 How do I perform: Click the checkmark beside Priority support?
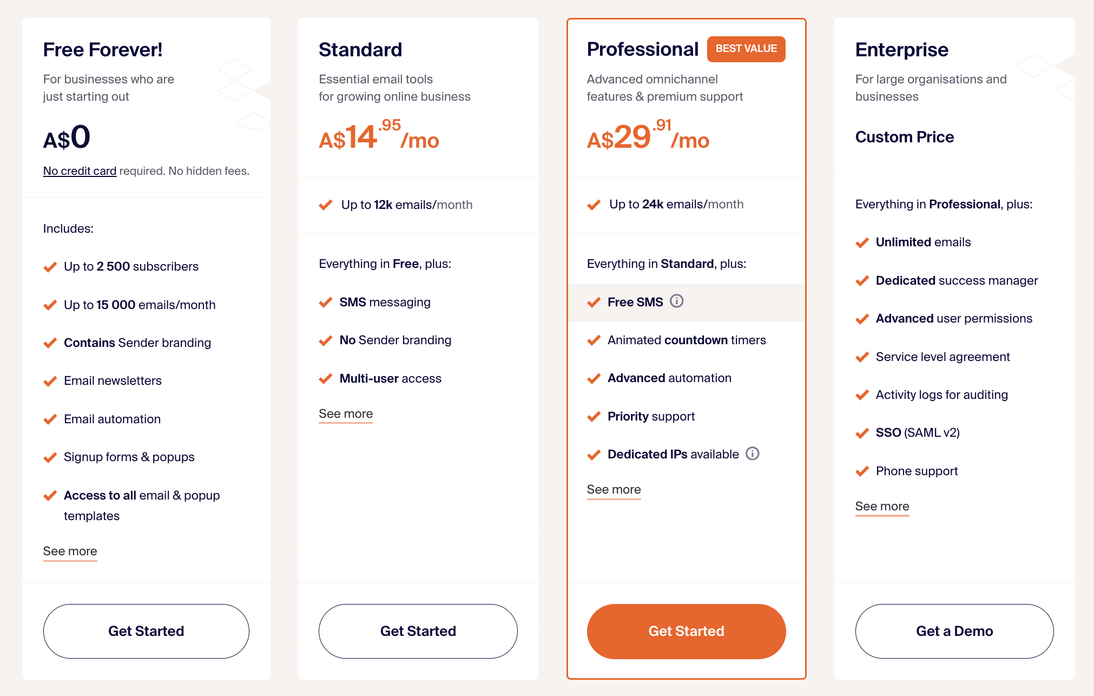point(594,417)
